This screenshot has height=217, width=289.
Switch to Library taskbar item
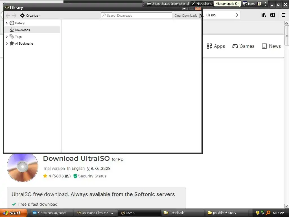139,213
